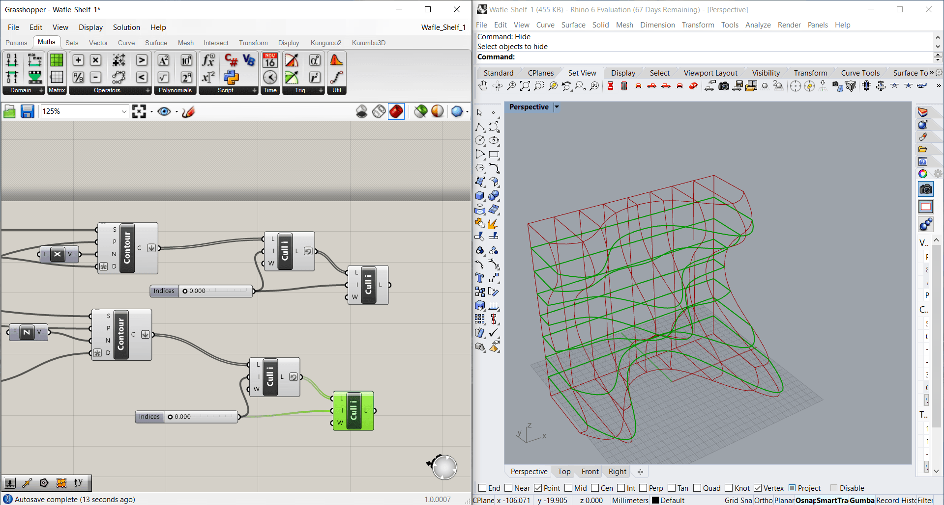The width and height of the screenshot is (944, 505).
Task: Click the Rhino Pan view hand icon
Action: (x=483, y=86)
